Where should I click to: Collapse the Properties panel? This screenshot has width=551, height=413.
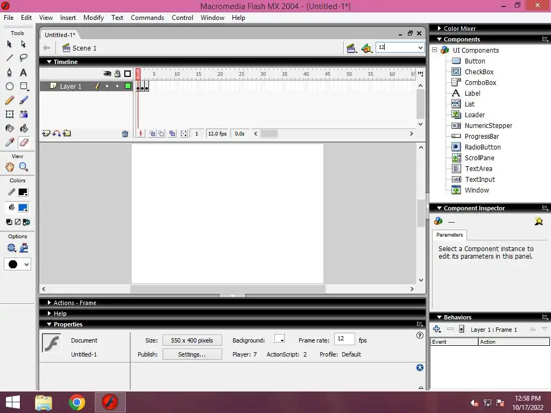pos(49,324)
